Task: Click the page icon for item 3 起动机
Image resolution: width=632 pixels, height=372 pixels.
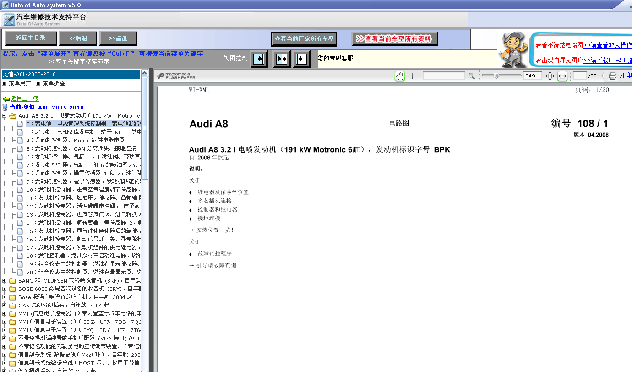Action: click(x=20, y=132)
